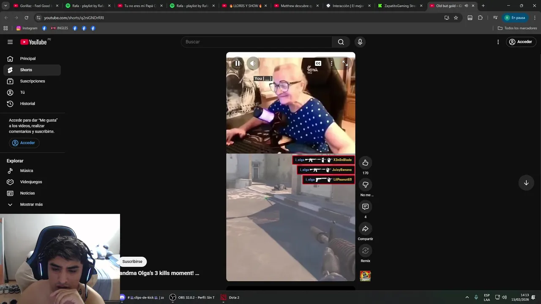Enter fullscreen on the Short
The height and width of the screenshot is (304, 541).
[x=345, y=63]
